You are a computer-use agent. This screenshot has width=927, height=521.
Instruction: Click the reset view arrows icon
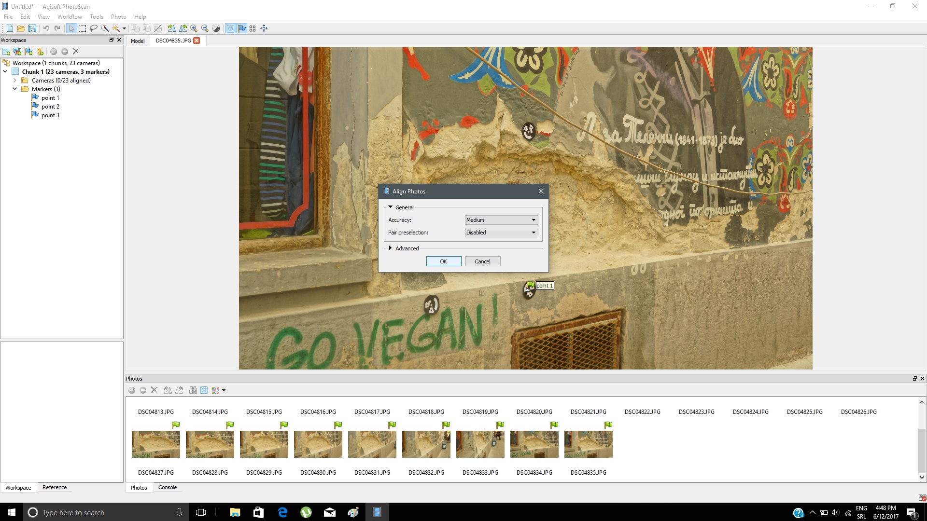(x=264, y=28)
